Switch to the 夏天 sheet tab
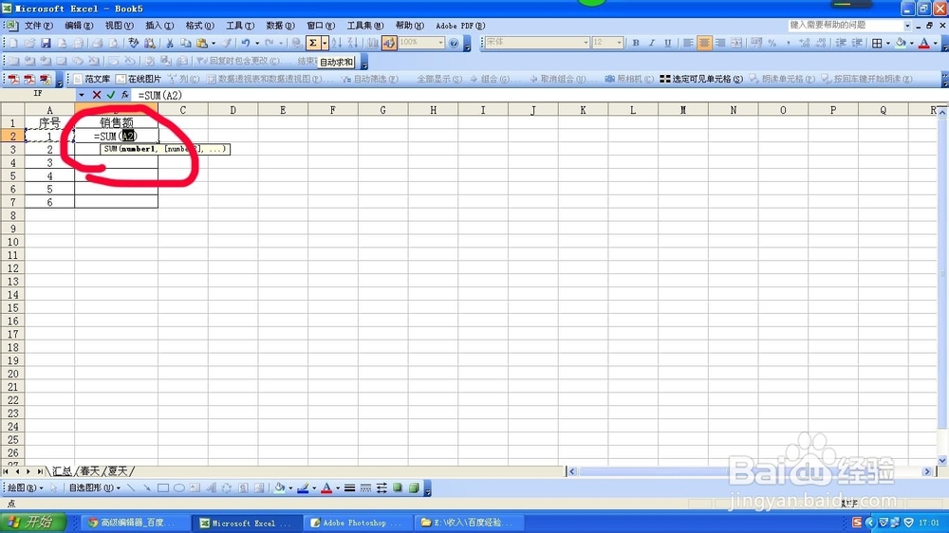 coord(118,470)
